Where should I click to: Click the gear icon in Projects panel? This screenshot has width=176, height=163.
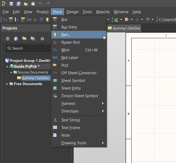click(x=42, y=39)
